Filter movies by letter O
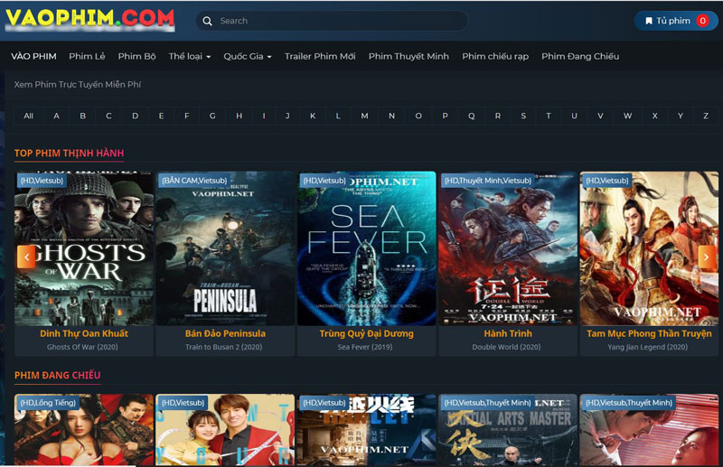Screen dimensions: 723x467 pyautogui.click(x=418, y=116)
